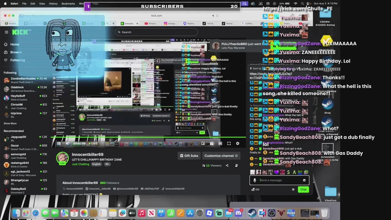Open Discord from the Dock
The width and height of the screenshot is (391, 220).
[238, 213]
